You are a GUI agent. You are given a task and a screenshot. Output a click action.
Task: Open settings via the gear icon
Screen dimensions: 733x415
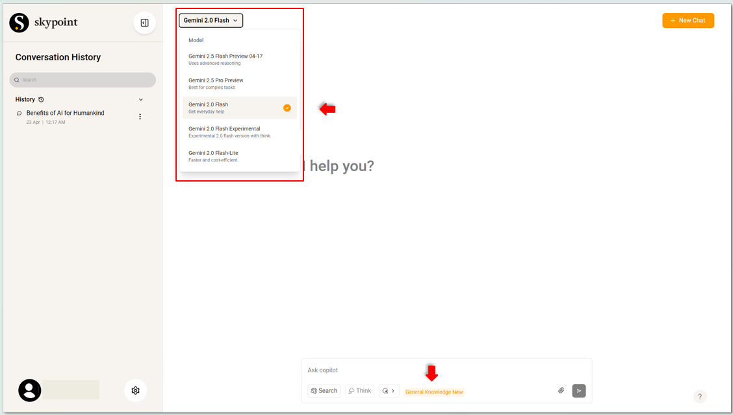point(135,390)
